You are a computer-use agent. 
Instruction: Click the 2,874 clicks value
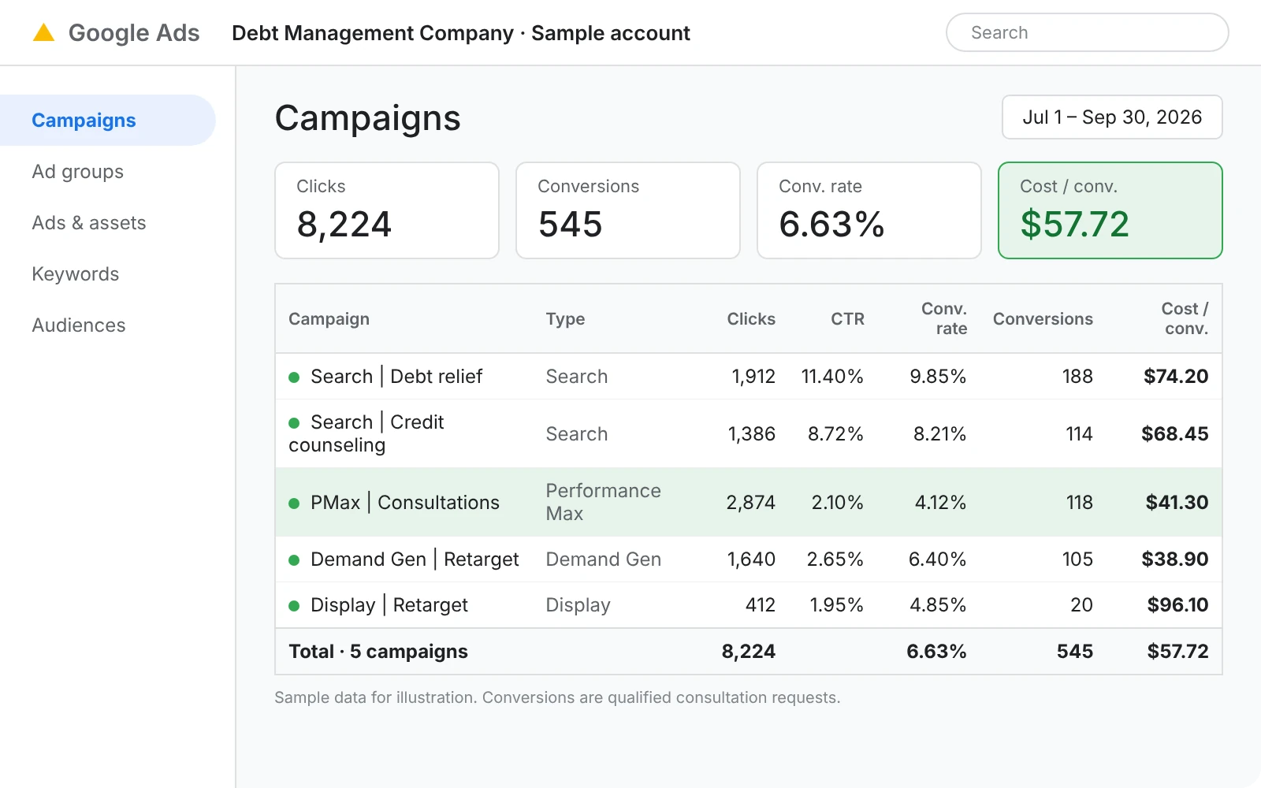[751, 502]
